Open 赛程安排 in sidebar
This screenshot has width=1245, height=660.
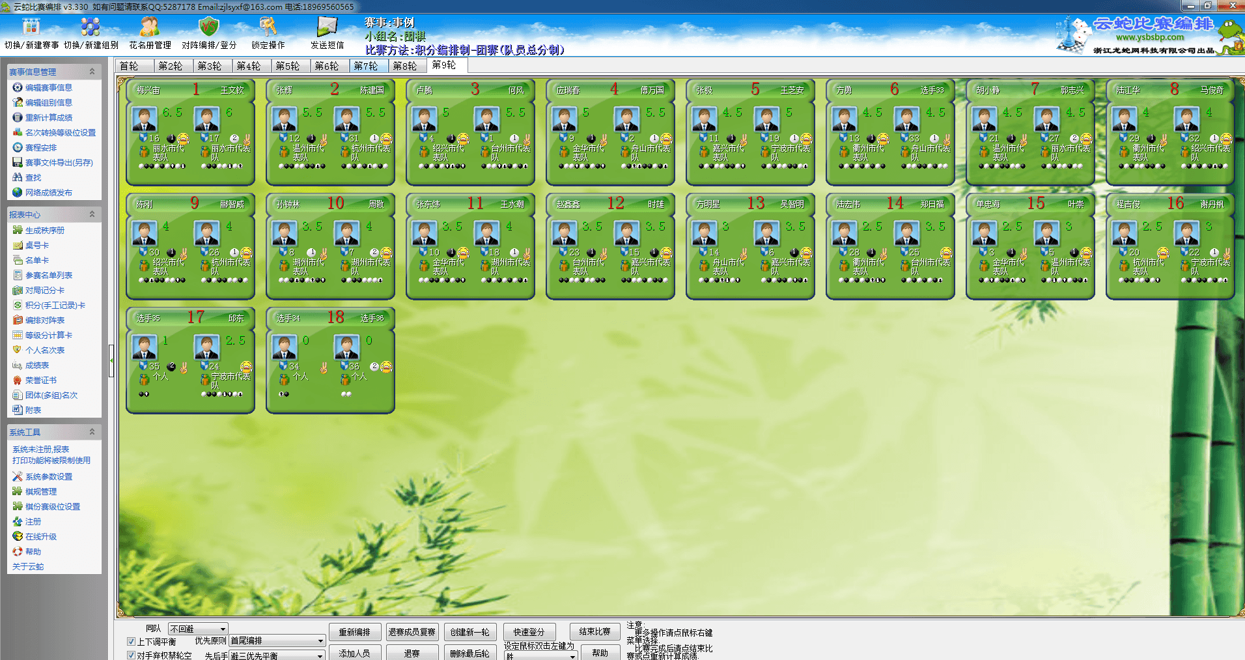tap(35, 147)
